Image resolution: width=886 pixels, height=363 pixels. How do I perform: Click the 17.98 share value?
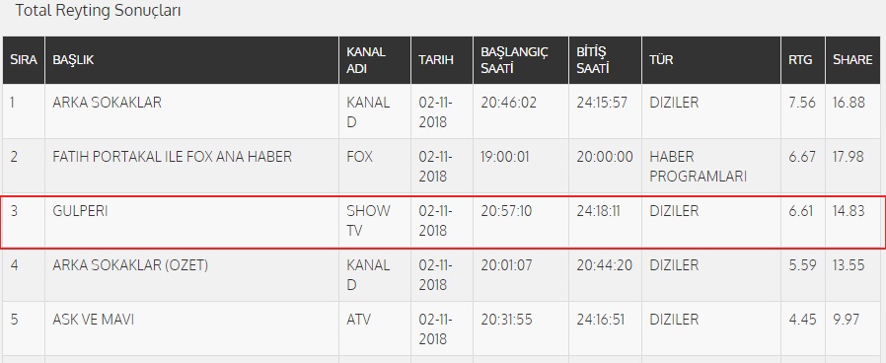click(849, 157)
